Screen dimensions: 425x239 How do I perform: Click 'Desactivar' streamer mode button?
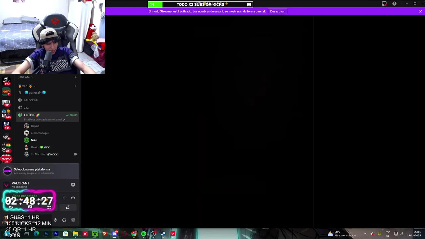(277, 11)
